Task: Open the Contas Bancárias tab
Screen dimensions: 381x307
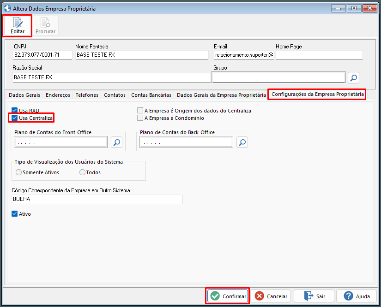Action: click(x=151, y=95)
